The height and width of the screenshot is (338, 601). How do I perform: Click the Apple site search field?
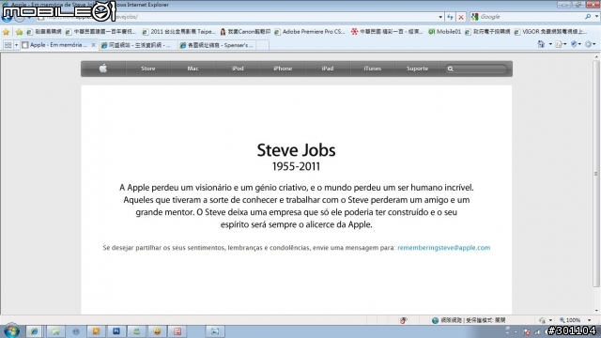click(x=476, y=69)
